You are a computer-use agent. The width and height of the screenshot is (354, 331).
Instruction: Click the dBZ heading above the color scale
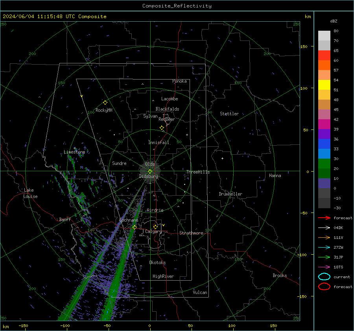point(334,21)
